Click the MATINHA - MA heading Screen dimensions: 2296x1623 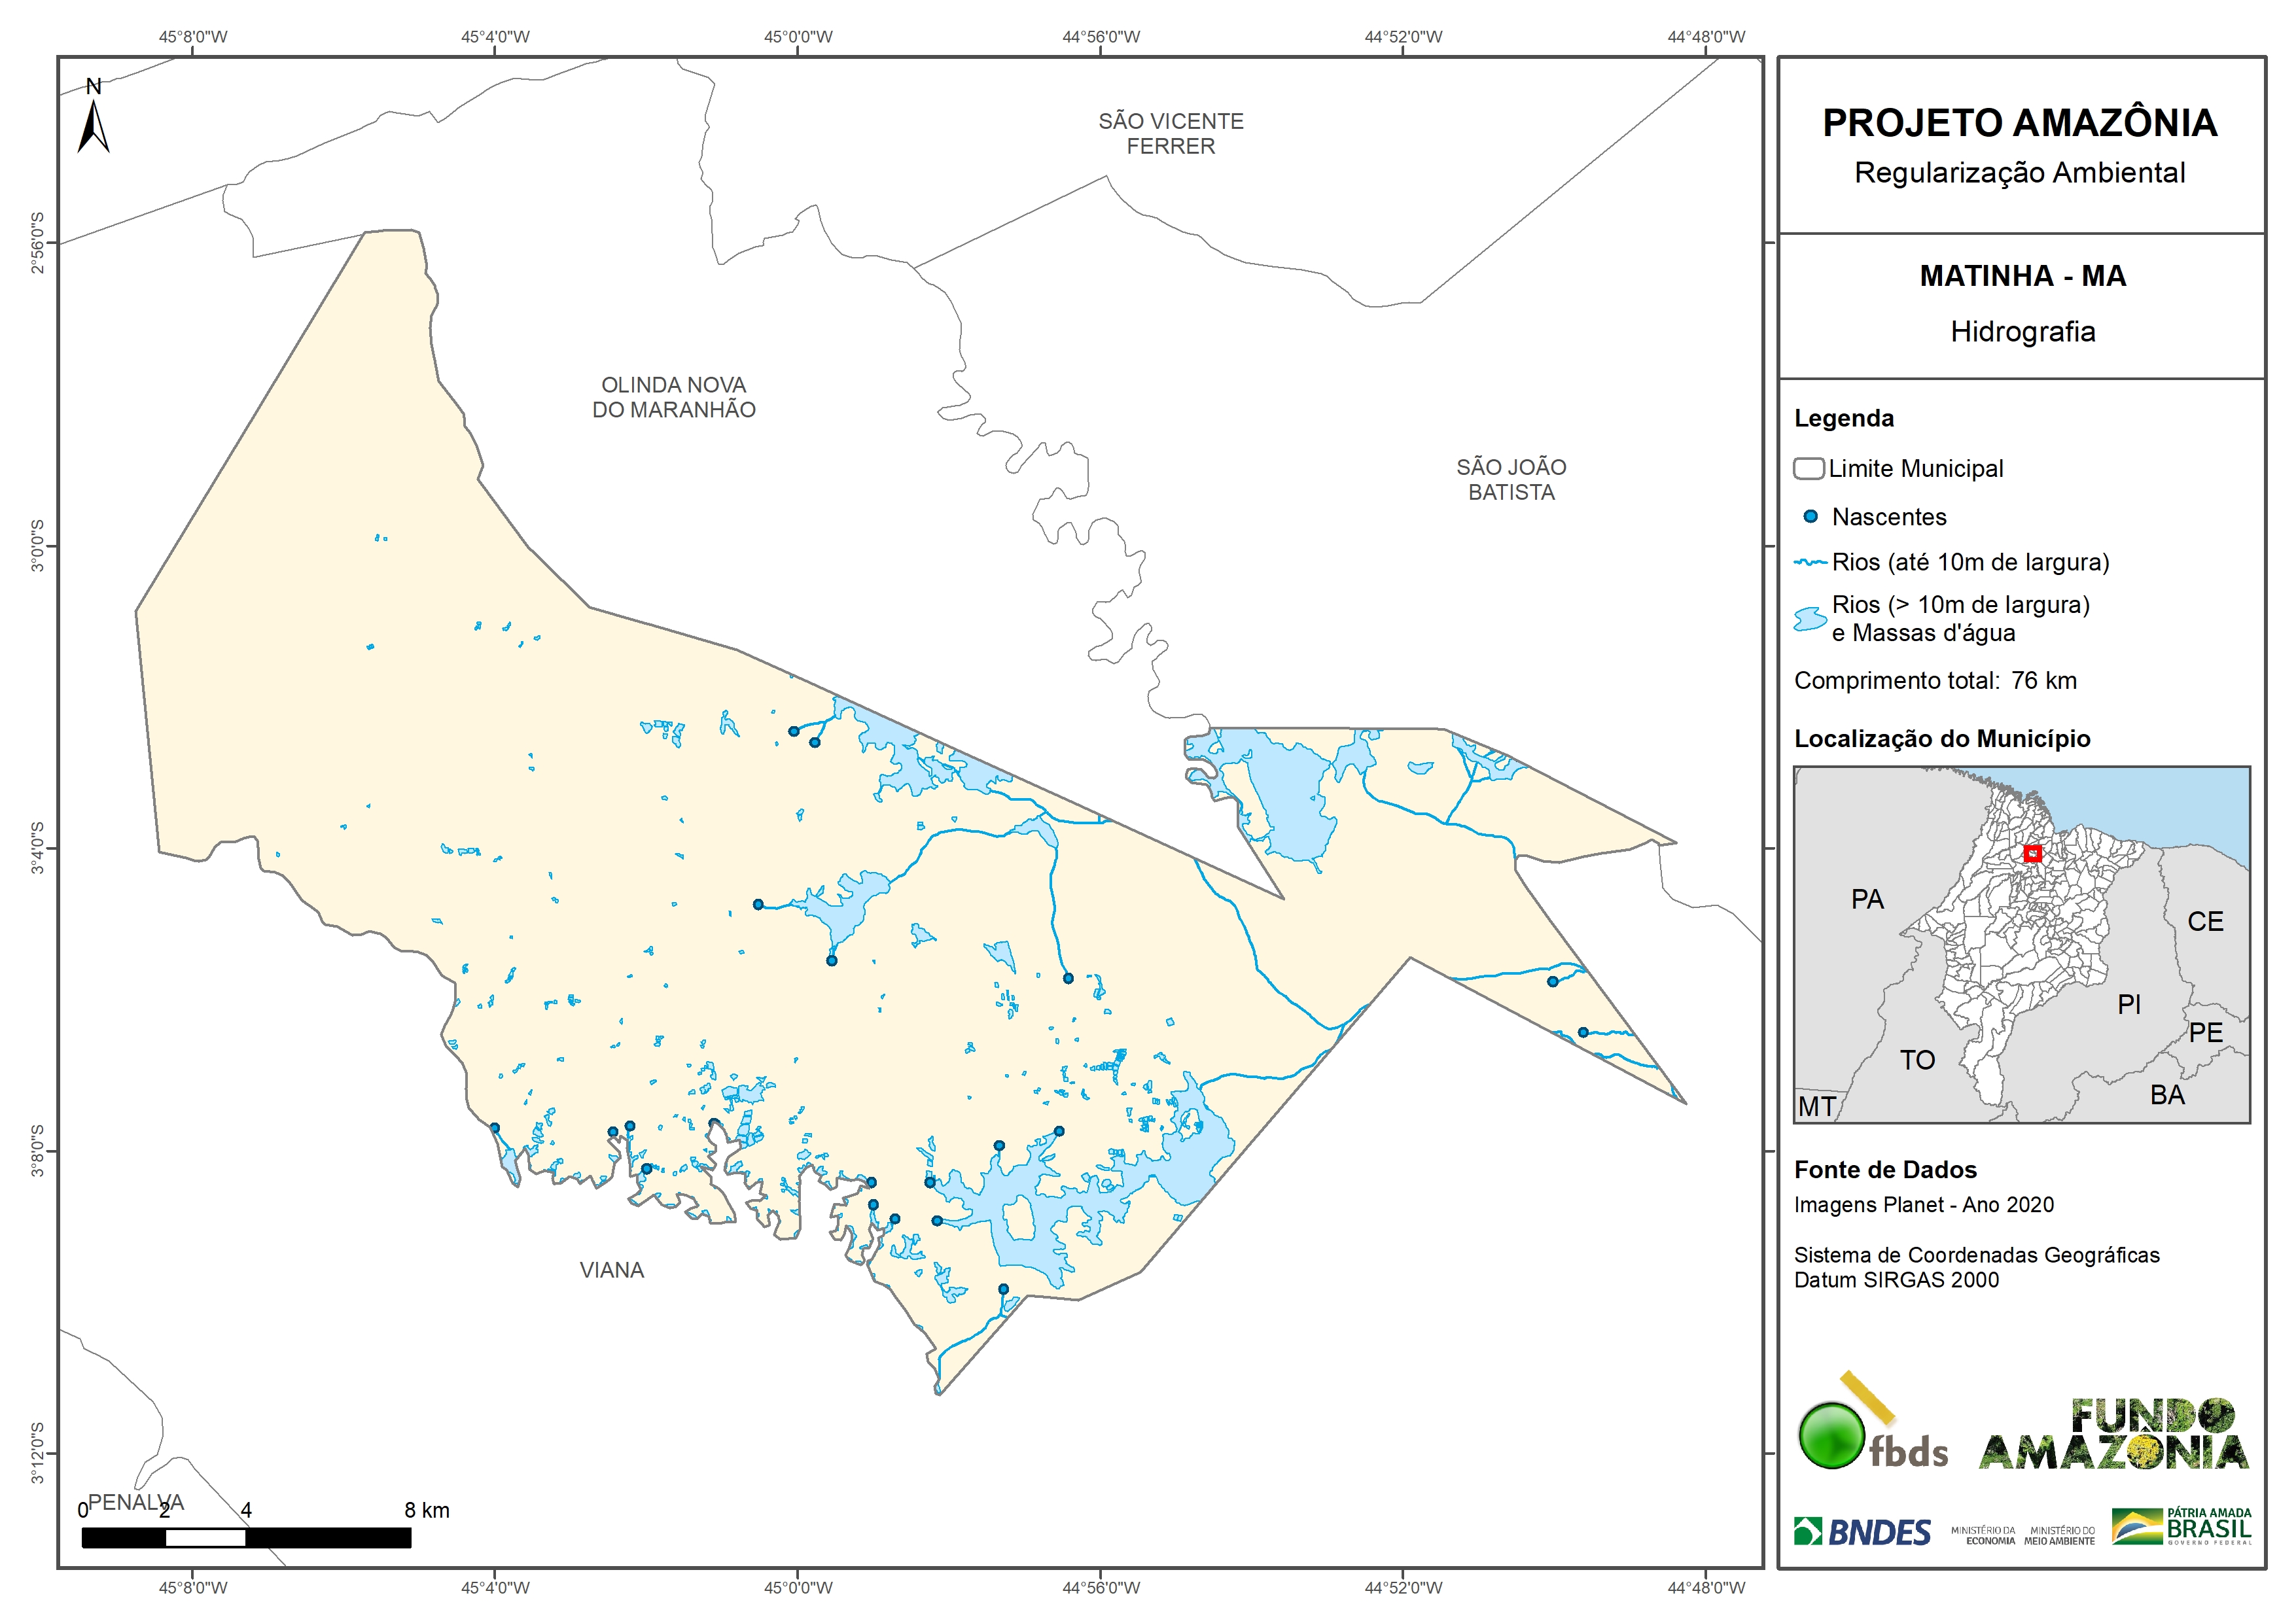[2022, 276]
